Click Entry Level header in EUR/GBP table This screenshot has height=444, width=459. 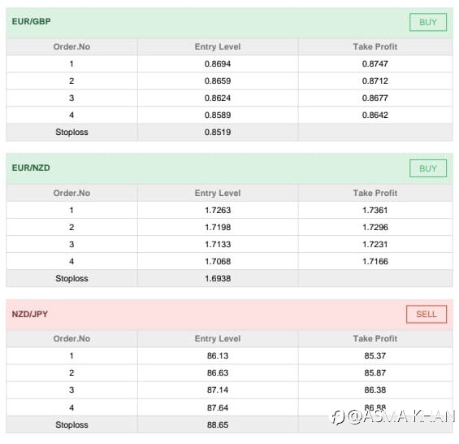(218, 46)
